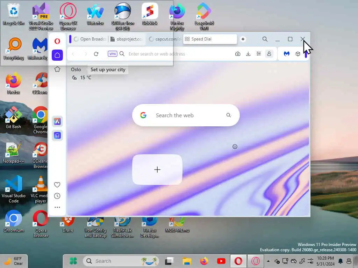Open Recycle Bin desktop icon
This screenshot has width=358, height=268.
click(x=14, y=15)
